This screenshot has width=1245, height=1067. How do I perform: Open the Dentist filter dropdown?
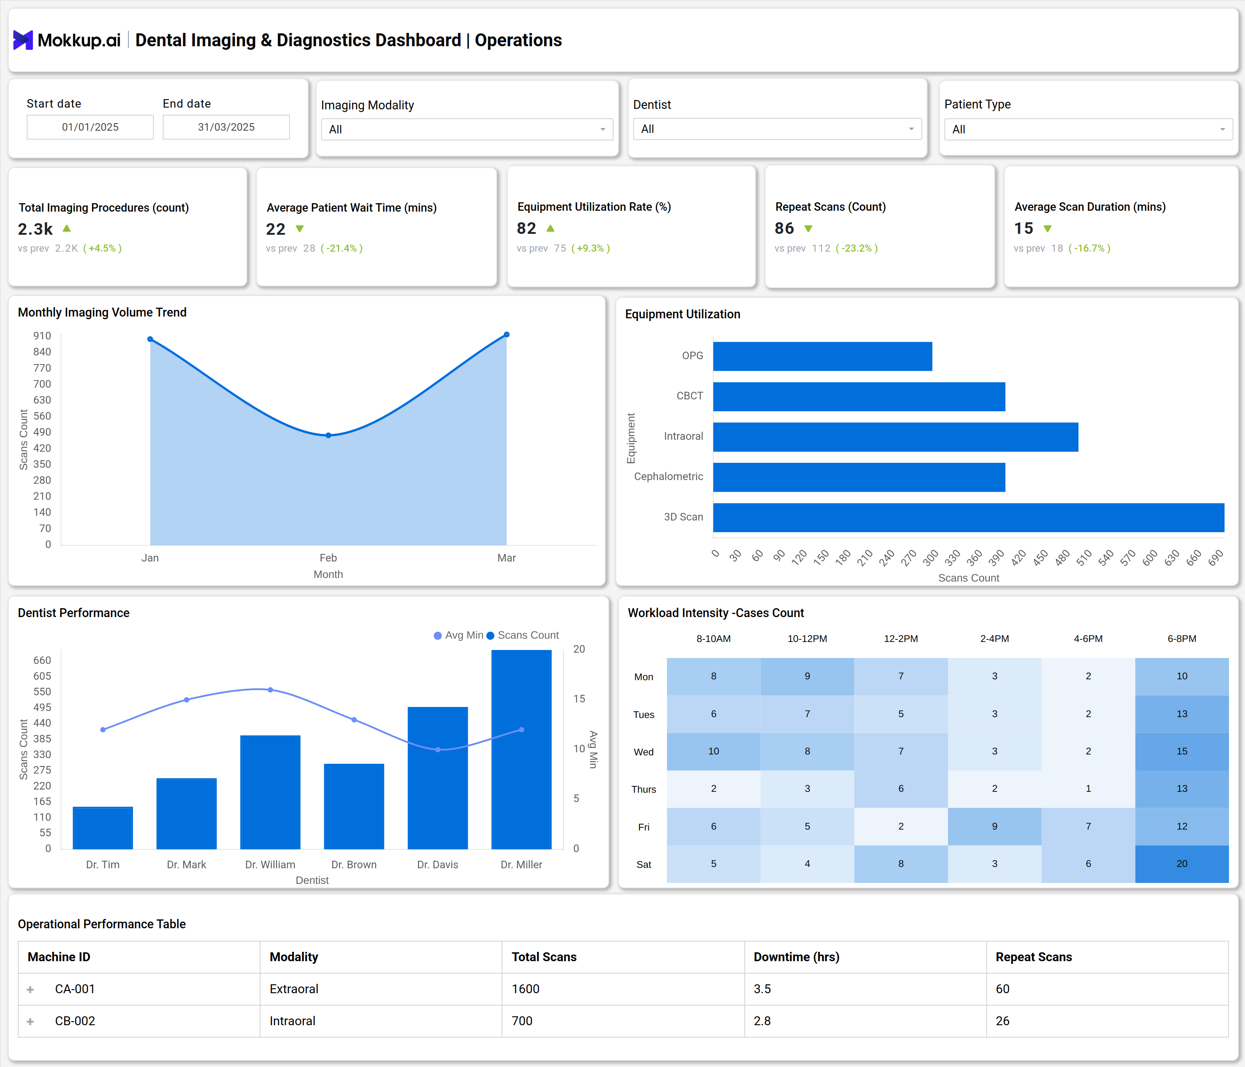coord(777,128)
